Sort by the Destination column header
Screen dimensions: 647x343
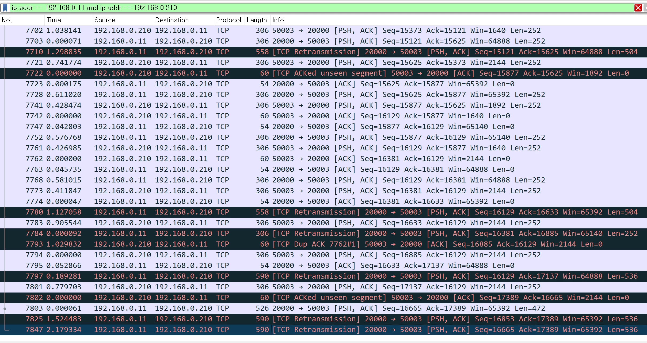(x=184, y=20)
